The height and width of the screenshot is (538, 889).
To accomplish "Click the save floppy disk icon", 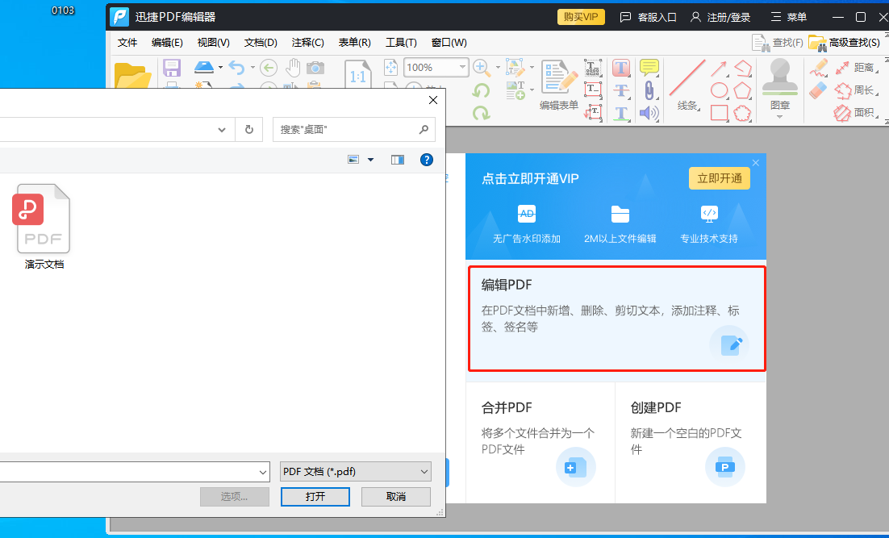I will pyautogui.click(x=172, y=68).
